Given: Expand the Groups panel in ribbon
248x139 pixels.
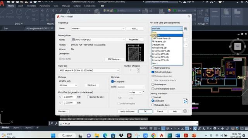Looking at the screenshot, I should (203, 24).
